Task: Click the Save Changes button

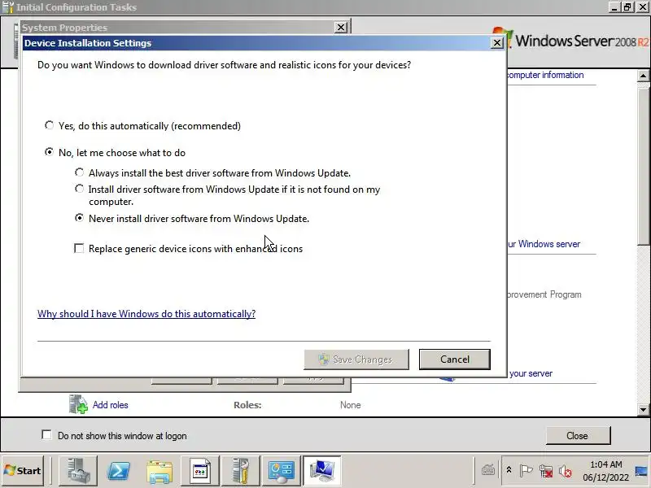Action: 356,359
